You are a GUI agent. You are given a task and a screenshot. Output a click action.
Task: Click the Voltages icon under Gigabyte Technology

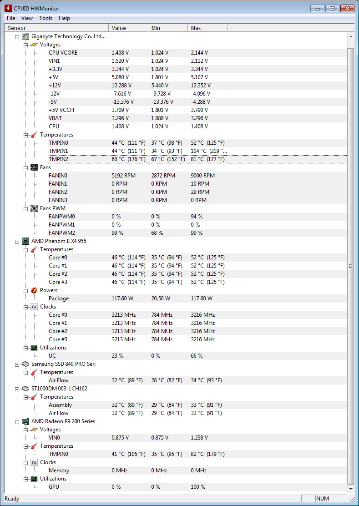(34, 45)
